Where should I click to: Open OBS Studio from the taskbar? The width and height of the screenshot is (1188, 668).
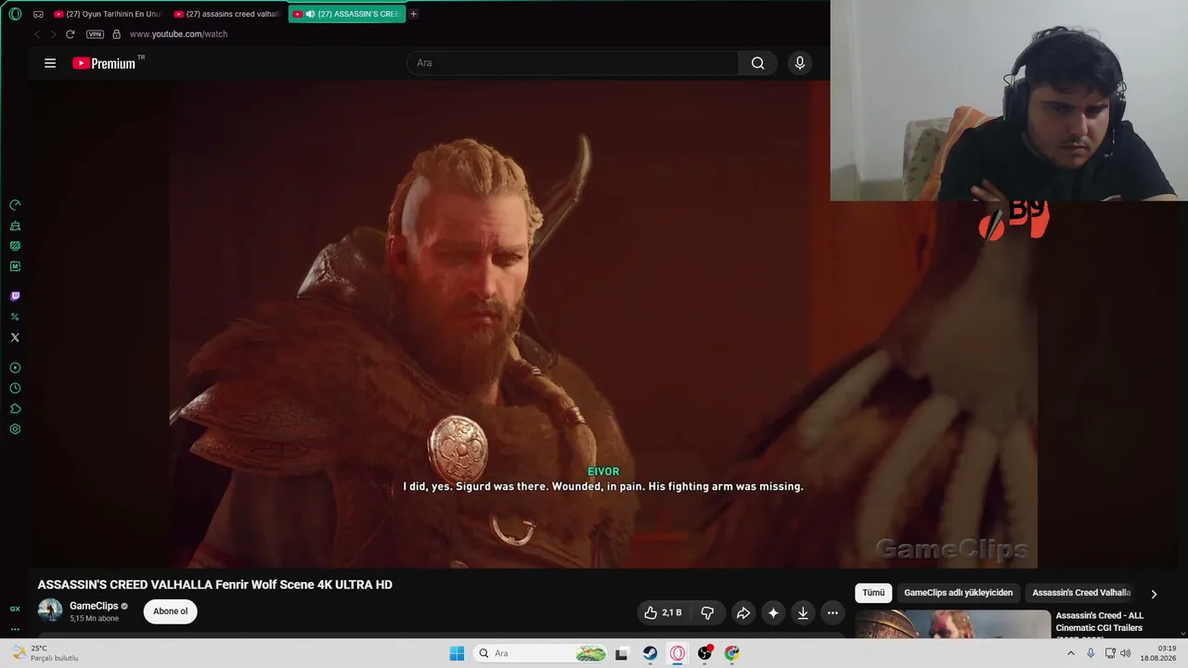(x=705, y=653)
